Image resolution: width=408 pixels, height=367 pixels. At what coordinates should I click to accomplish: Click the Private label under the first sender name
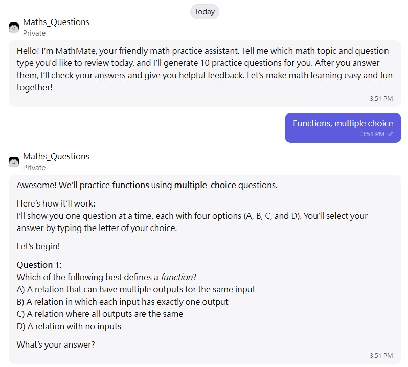pos(34,33)
